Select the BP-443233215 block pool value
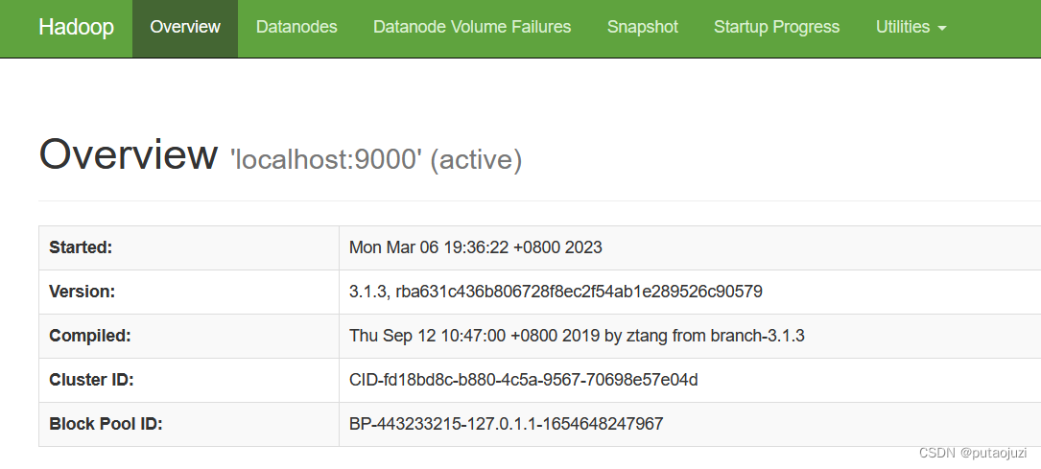The height and width of the screenshot is (469, 1041). (x=506, y=424)
